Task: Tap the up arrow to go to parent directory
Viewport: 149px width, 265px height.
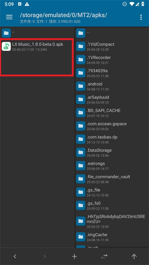Action: click(134, 256)
